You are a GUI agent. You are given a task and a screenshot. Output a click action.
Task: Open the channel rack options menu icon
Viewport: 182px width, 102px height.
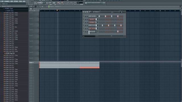83,12
